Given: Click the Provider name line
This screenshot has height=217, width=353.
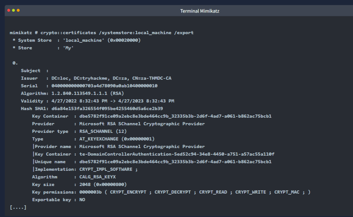Looking at the screenshot, I should pos(119,147).
